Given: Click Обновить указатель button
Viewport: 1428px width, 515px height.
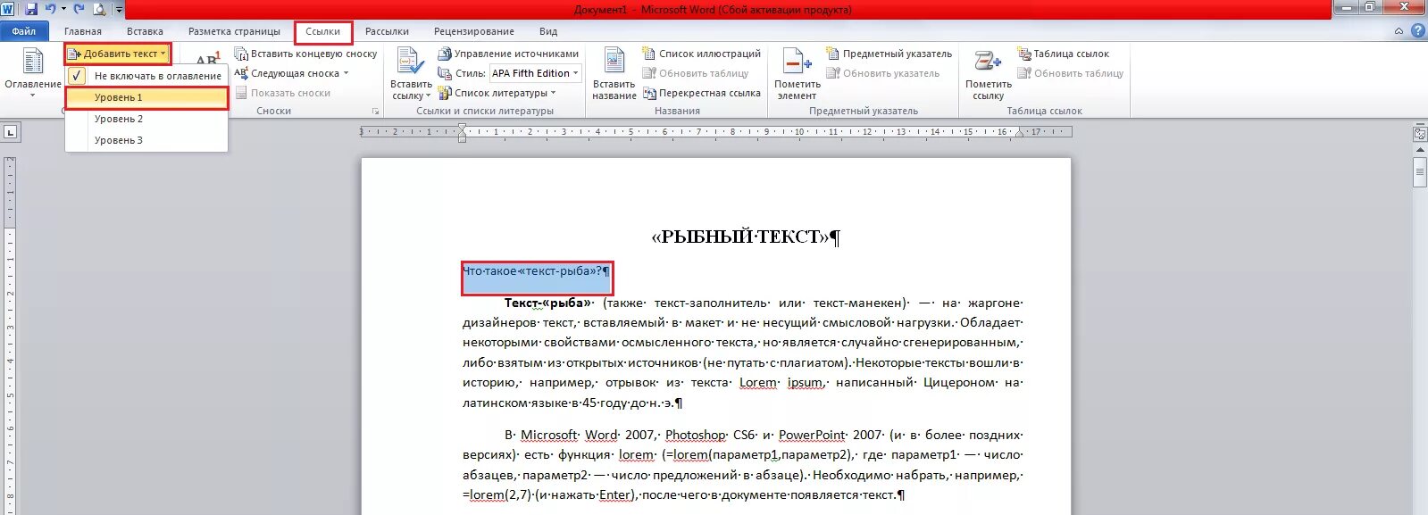Looking at the screenshot, I should [x=883, y=73].
